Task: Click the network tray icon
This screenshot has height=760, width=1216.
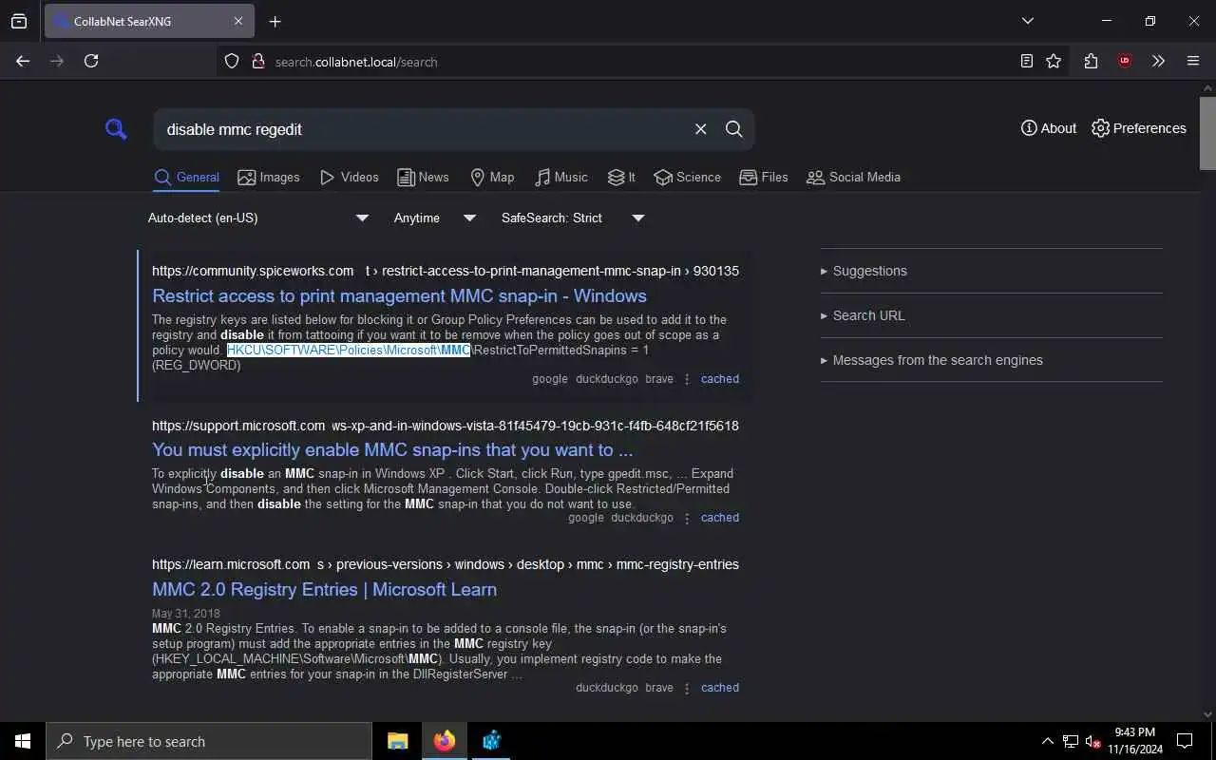Action: pos(1070,741)
